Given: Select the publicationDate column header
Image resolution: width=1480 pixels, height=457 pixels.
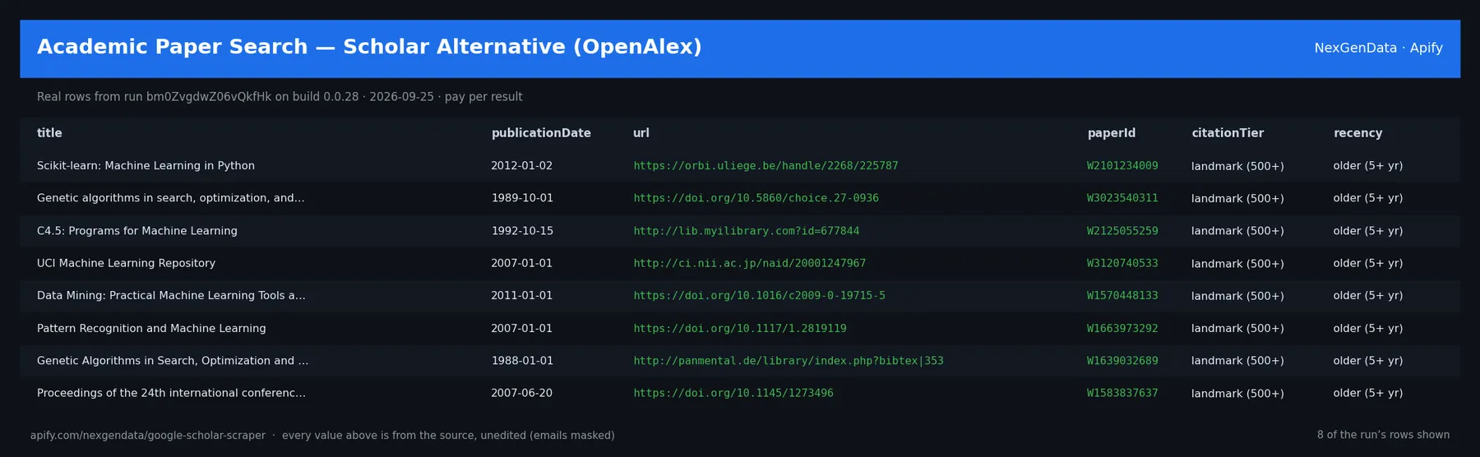Looking at the screenshot, I should click(x=541, y=133).
